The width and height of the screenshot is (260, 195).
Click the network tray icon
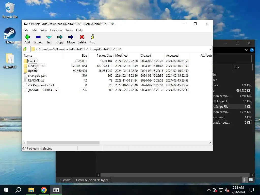221,190
